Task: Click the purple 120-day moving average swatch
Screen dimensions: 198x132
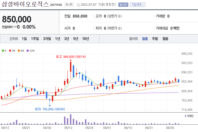Action: pyautogui.click(x=28, y=51)
